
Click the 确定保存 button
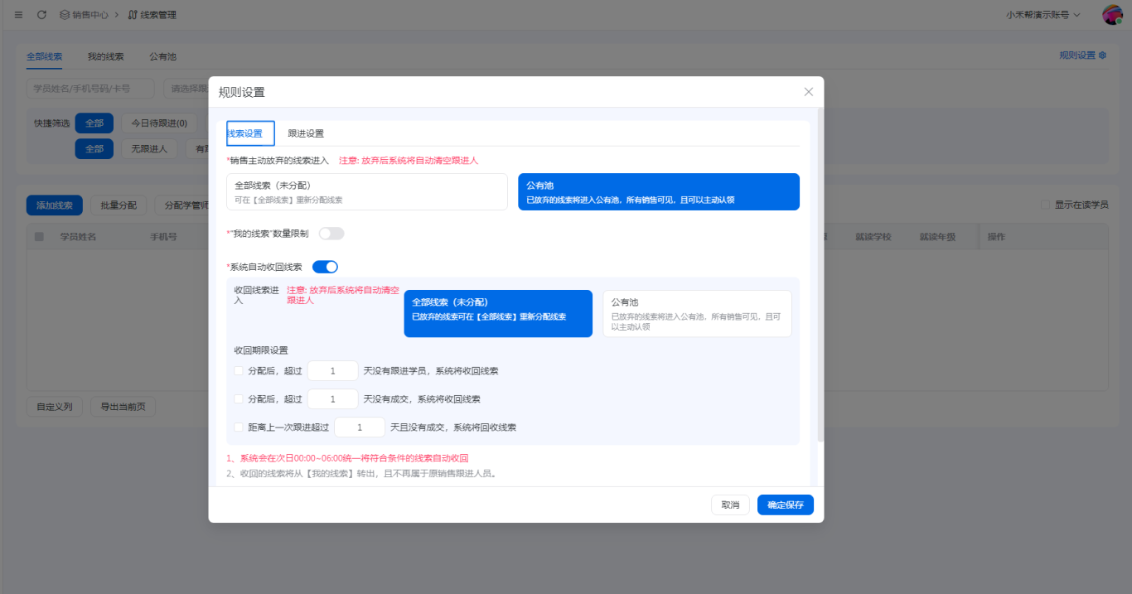pyautogui.click(x=785, y=505)
